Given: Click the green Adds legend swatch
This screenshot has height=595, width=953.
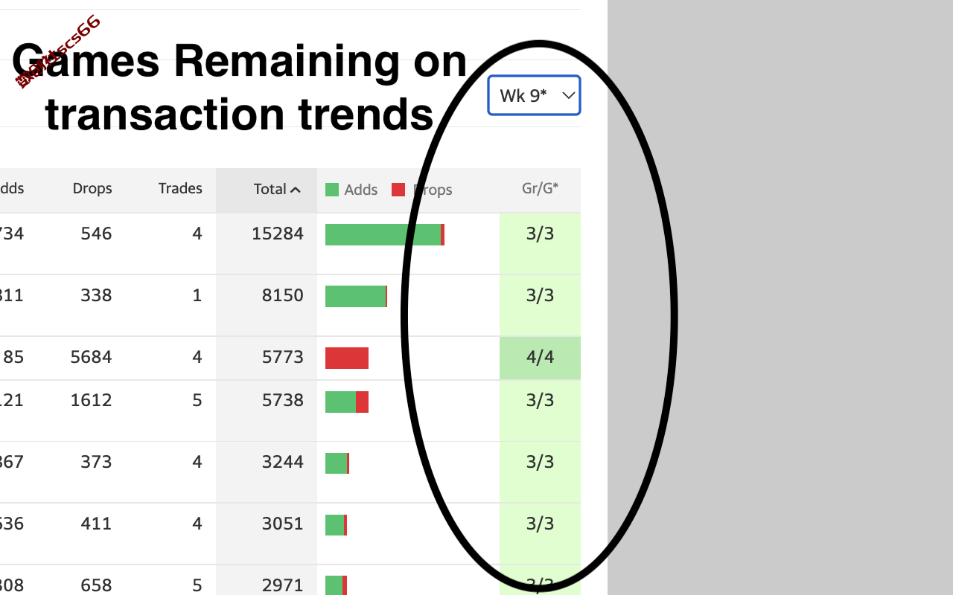Looking at the screenshot, I should point(332,190).
